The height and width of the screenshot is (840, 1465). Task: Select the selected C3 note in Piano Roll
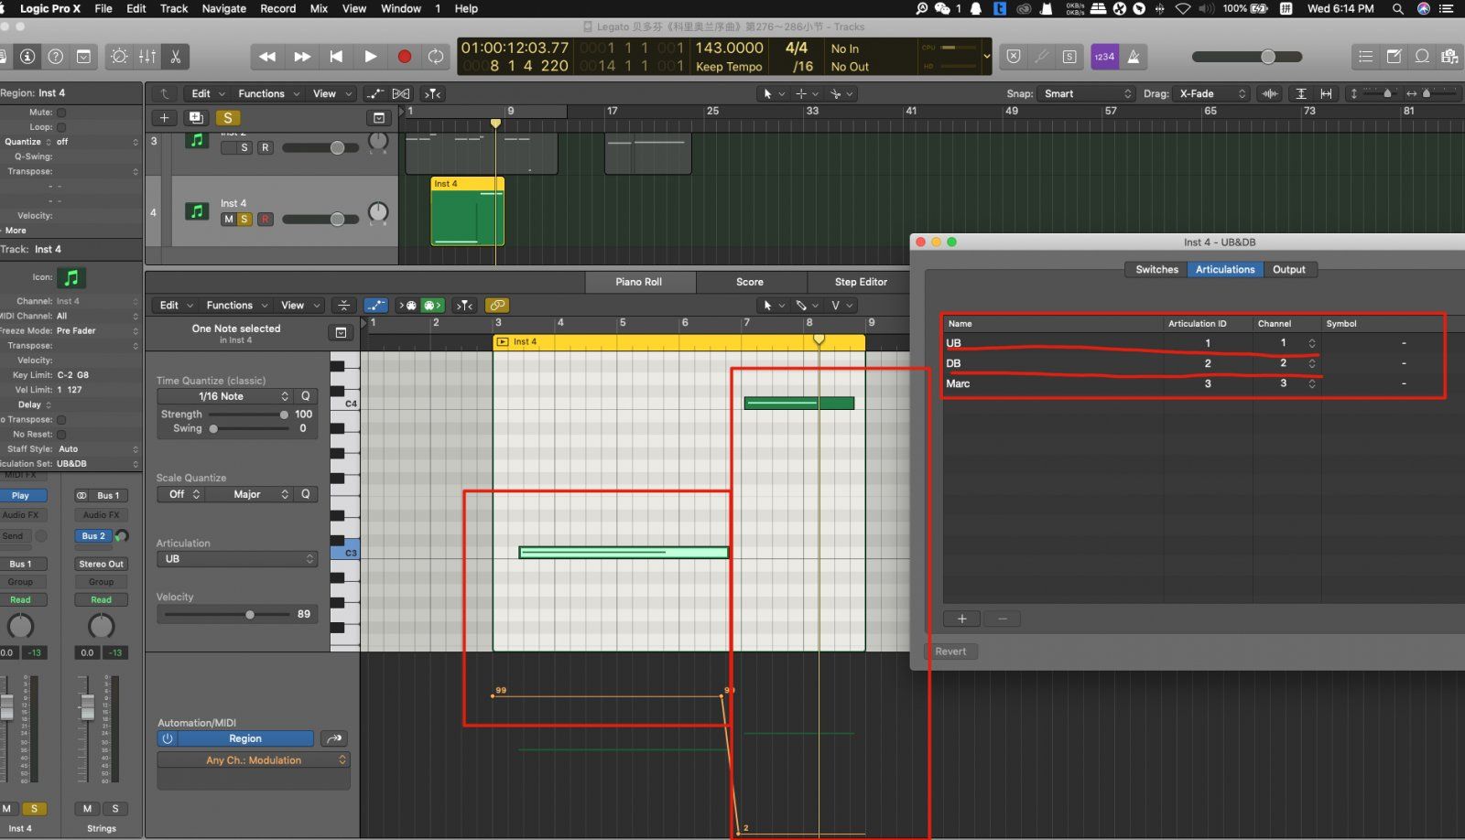coord(624,553)
